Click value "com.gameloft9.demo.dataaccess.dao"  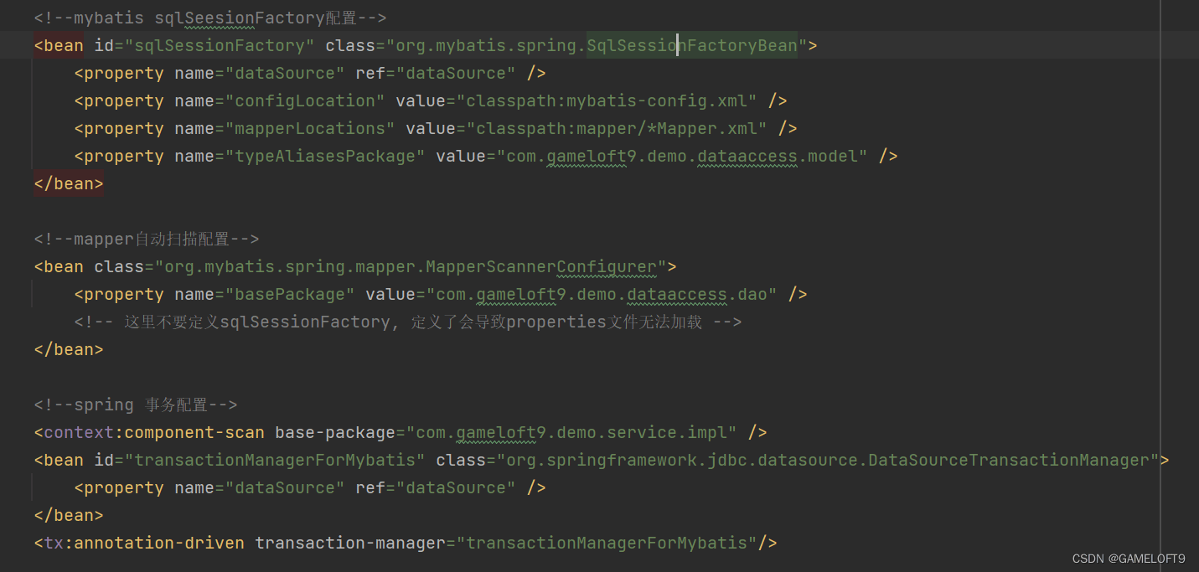click(602, 294)
